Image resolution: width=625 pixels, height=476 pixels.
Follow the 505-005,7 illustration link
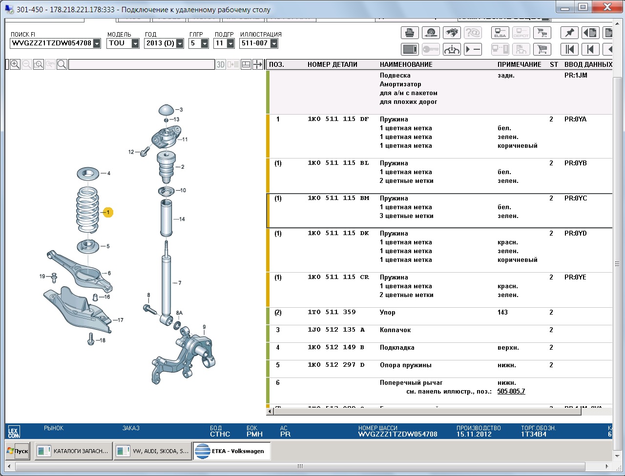pyautogui.click(x=511, y=391)
